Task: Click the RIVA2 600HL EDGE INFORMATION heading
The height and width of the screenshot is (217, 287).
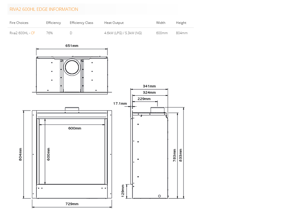Action: [44, 9]
